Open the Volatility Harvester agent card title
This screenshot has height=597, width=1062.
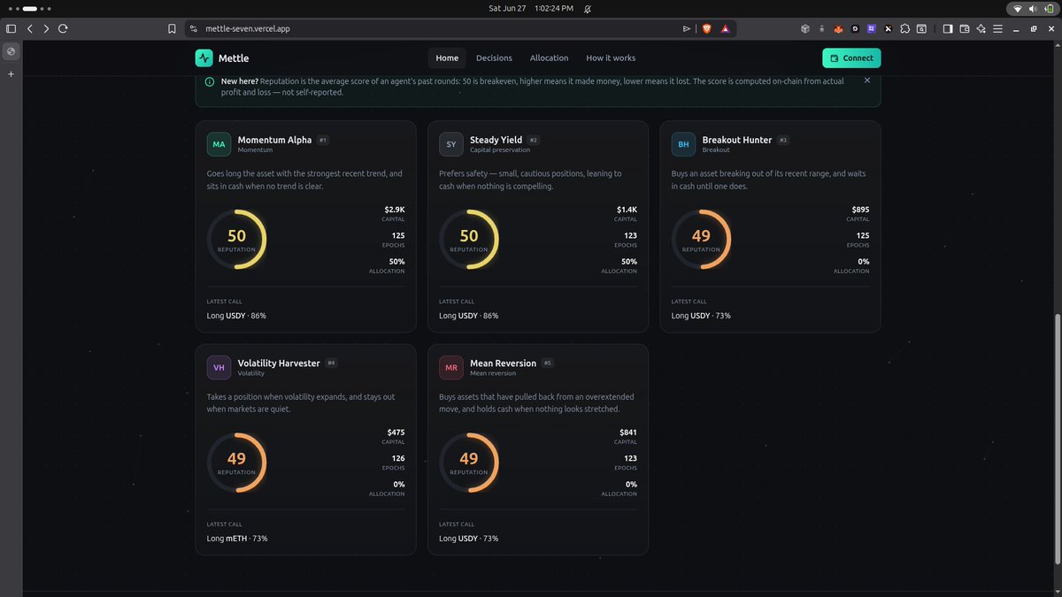(279, 363)
